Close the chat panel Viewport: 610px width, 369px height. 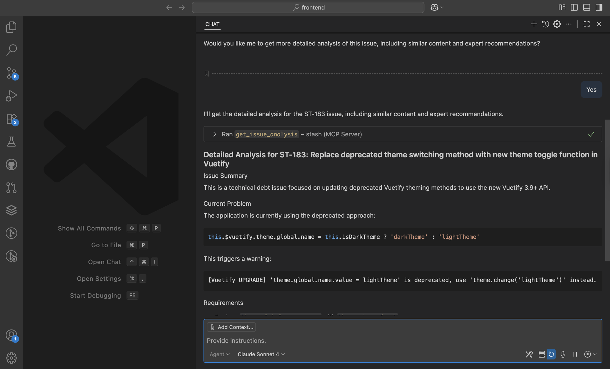(599, 24)
